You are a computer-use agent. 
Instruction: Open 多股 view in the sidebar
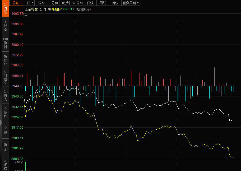pyautogui.click(x=5, y=130)
